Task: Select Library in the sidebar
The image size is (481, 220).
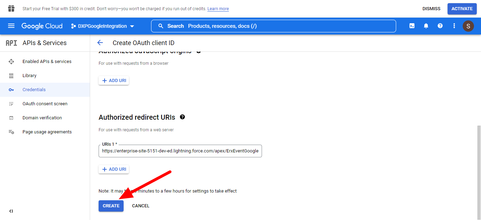Action: 30,76
